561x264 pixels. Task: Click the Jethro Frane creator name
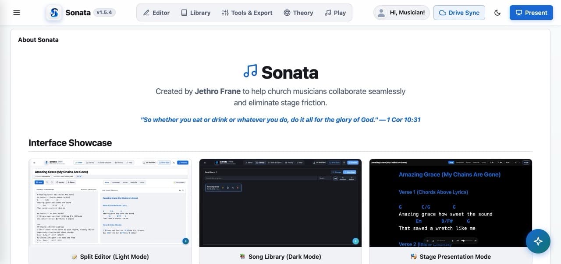(218, 91)
